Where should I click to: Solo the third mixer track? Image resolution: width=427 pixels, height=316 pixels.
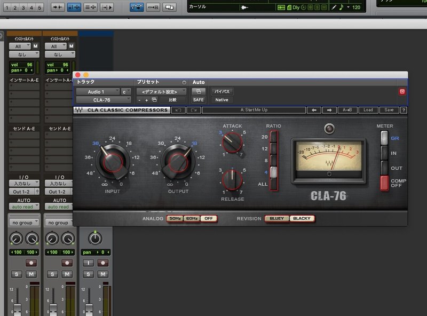[88, 274]
